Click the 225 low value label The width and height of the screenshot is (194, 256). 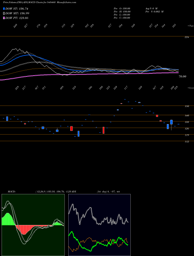point(17,88)
